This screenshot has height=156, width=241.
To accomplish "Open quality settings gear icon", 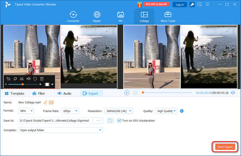I will 182,111.
